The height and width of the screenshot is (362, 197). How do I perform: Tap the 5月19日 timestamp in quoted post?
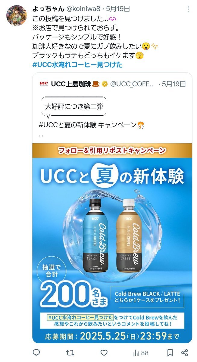coord(174,84)
